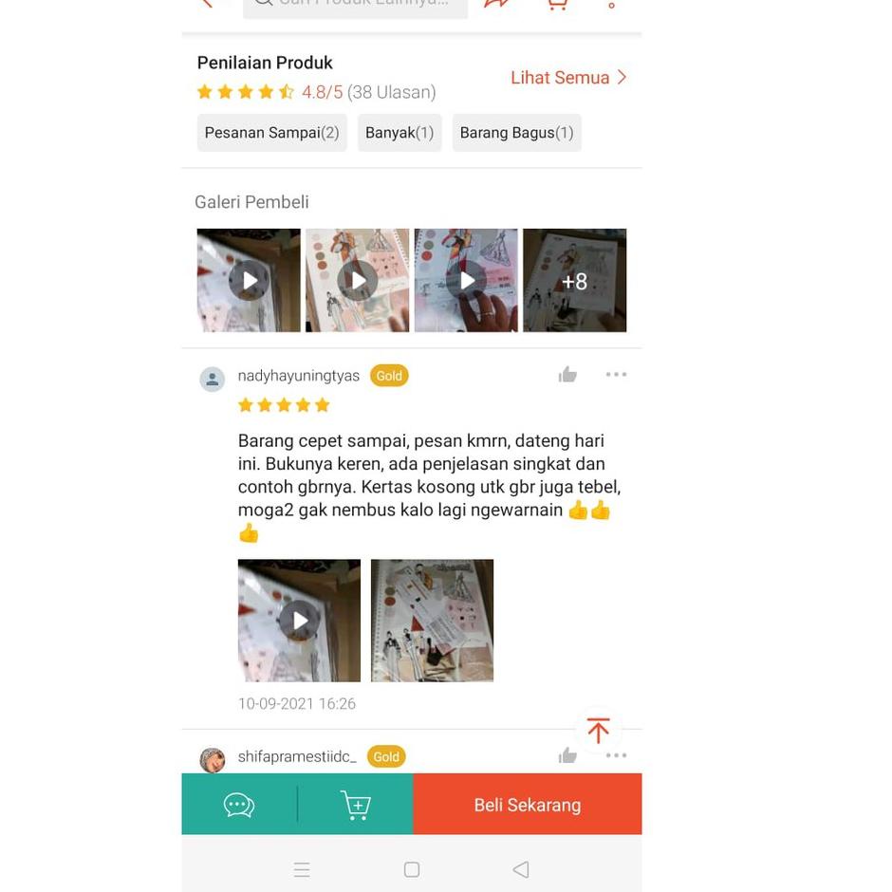This screenshot has height=892, width=892.
Task: Tap the scroll-to-top arrow button
Action: coord(598,731)
